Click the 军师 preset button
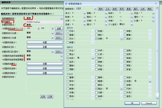The image size is (162, 108). coord(122,9)
